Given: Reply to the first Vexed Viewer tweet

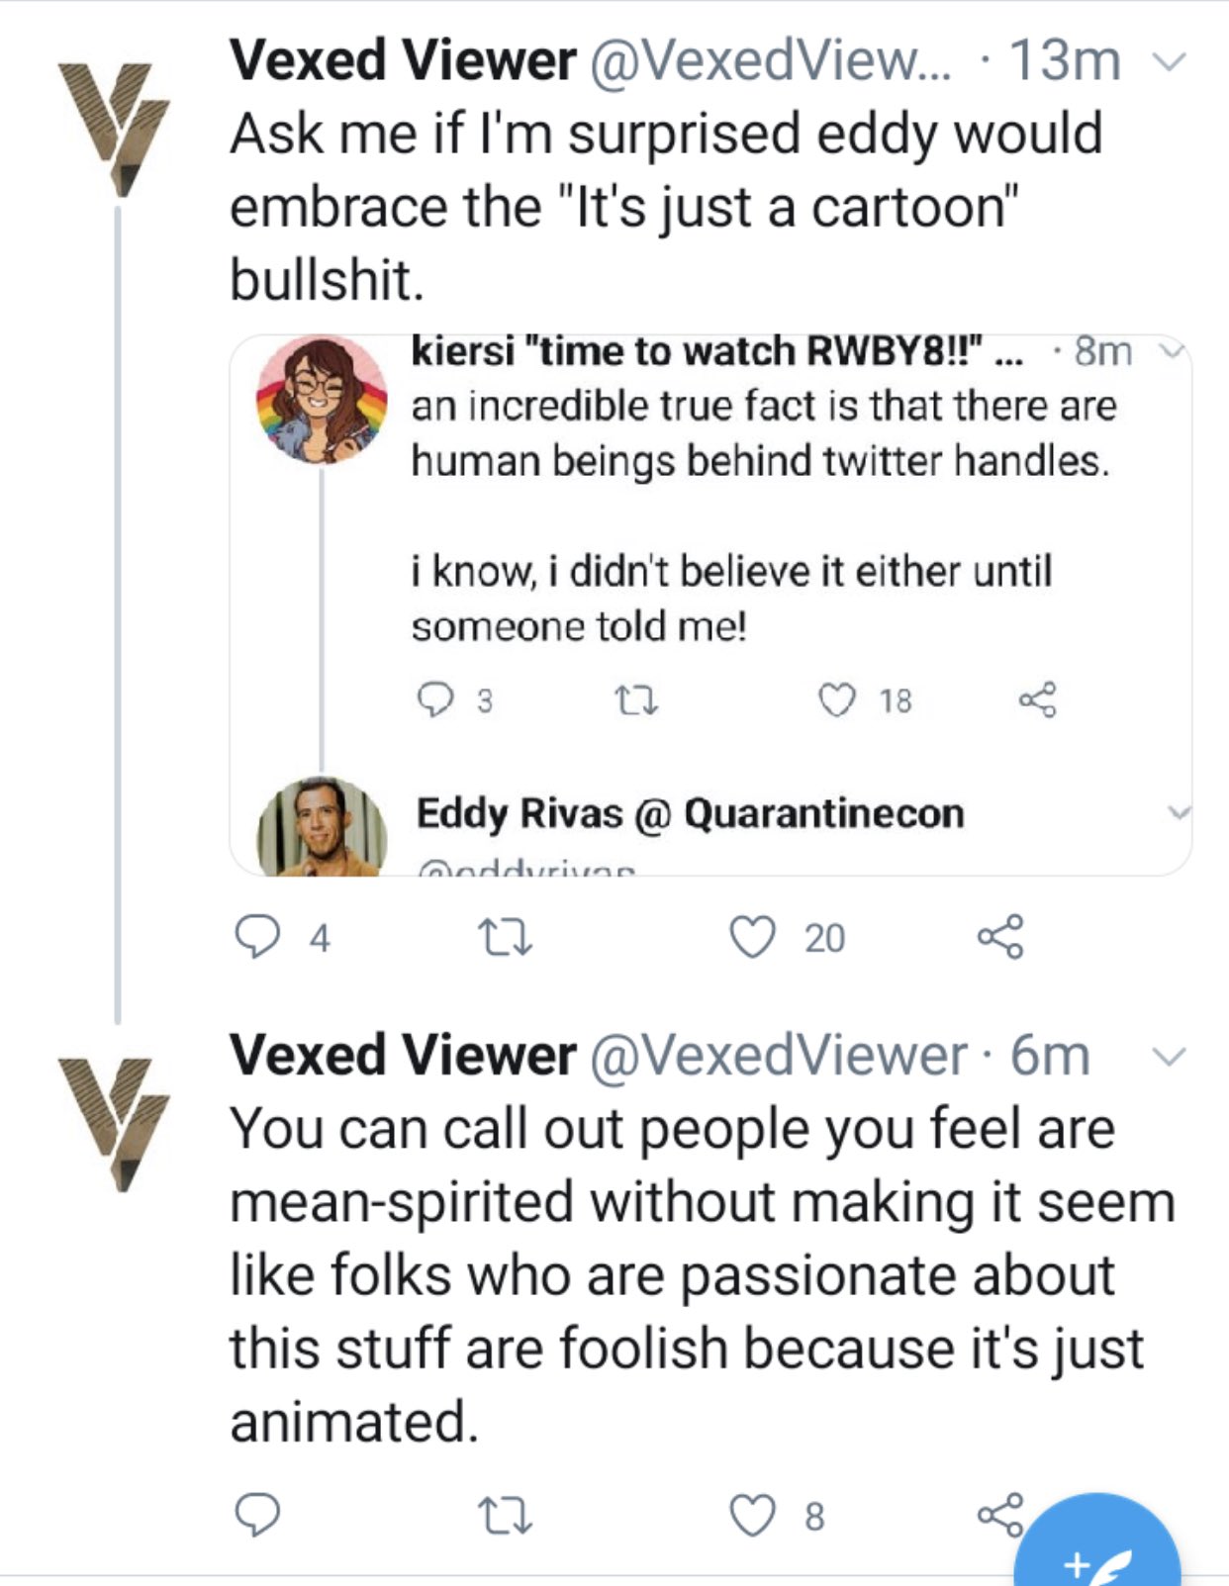Looking at the screenshot, I should click(257, 937).
